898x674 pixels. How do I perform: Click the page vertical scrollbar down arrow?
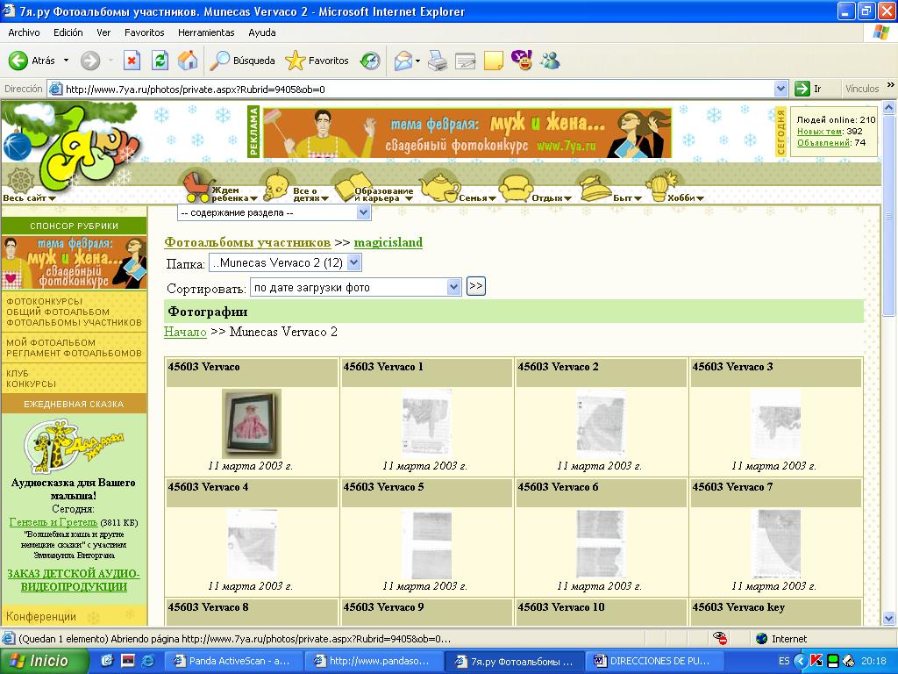point(889,618)
